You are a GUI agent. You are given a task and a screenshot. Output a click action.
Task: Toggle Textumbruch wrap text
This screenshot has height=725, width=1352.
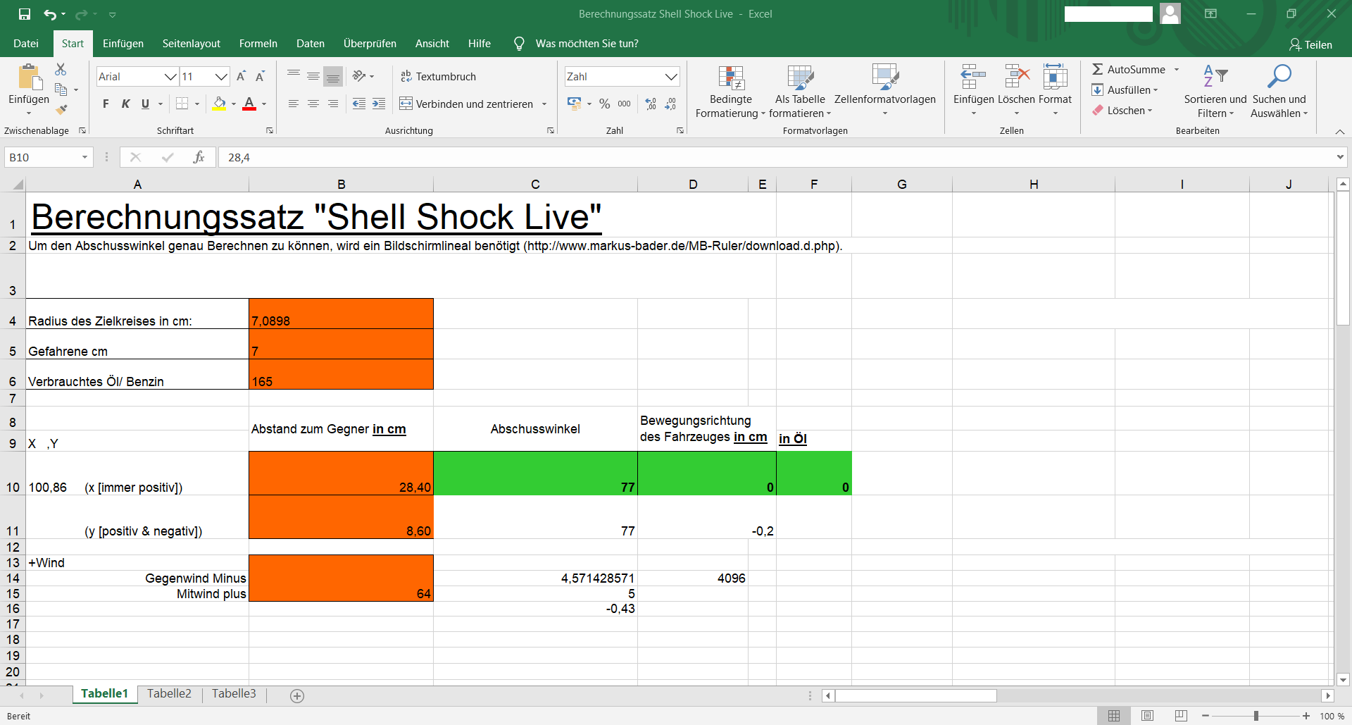438,76
